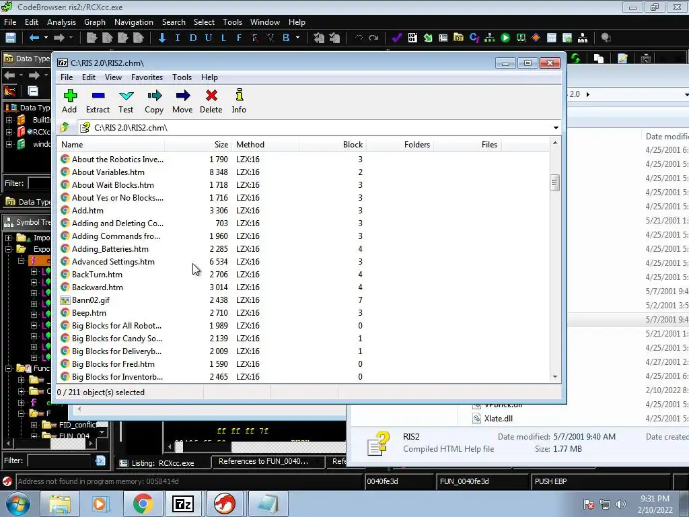Expand the RCXcc data type archive node
This screenshot has width=689, height=517.
point(9,132)
